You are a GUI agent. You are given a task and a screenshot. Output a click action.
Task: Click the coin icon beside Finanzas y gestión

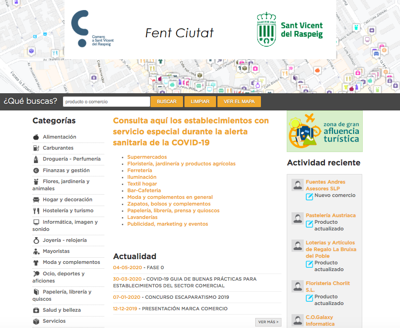[x=36, y=171]
